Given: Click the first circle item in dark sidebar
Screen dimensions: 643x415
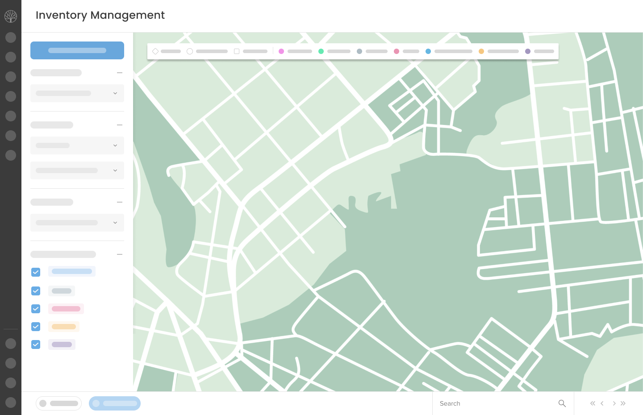Looking at the screenshot, I should pyautogui.click(x=11, y=37).
